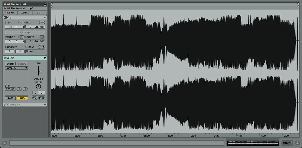Toggle the RAM mode switch

click(x=10, y=98)
